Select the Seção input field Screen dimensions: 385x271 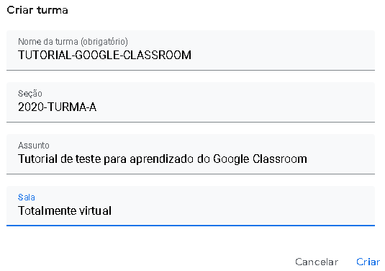[191, 102]
